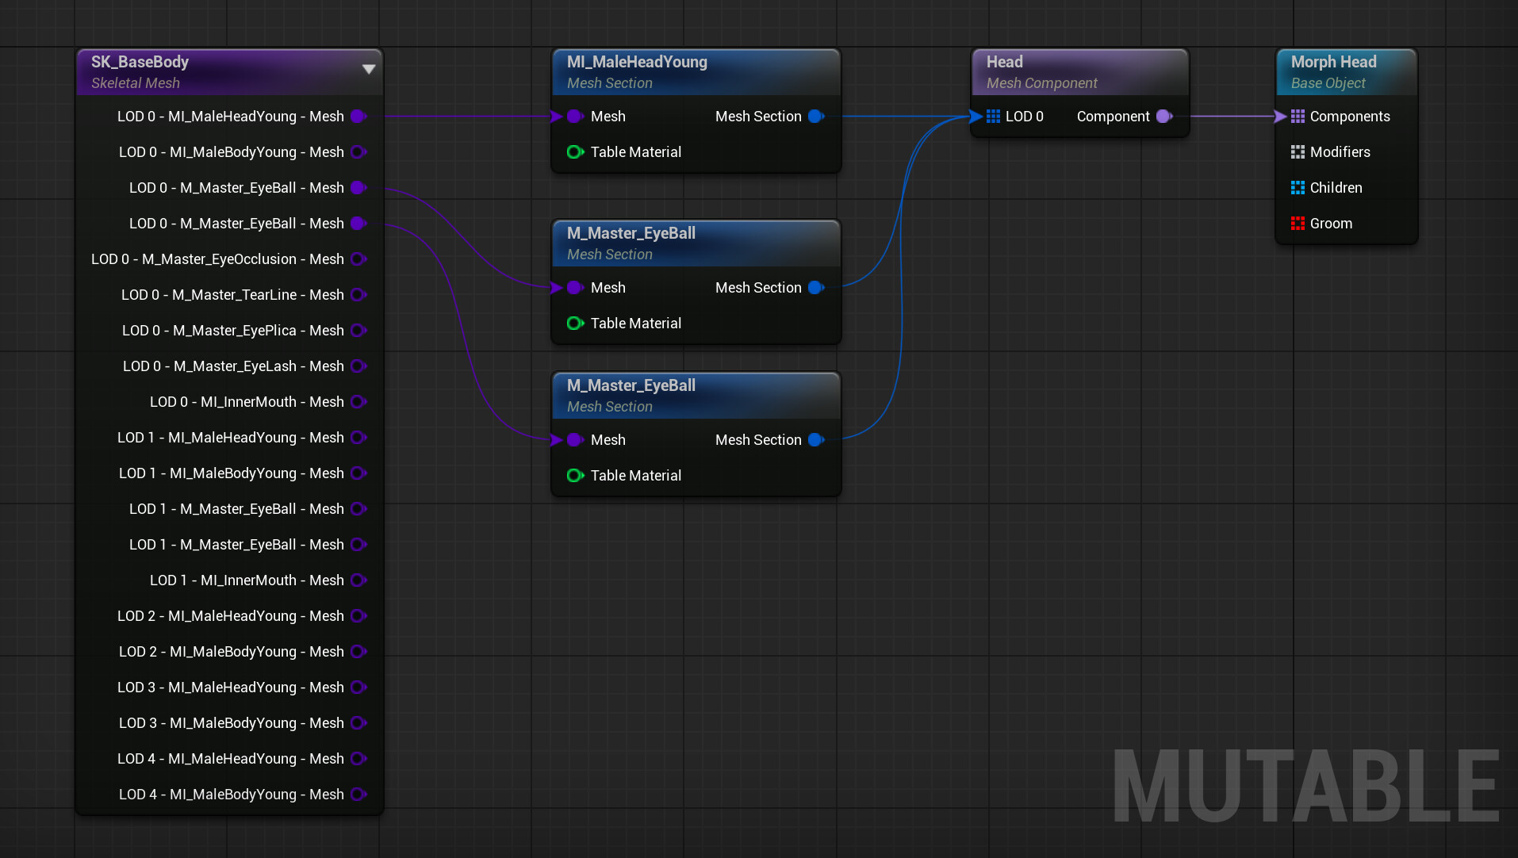Select the Head Mesh Component node header

tap(1079, 72)
